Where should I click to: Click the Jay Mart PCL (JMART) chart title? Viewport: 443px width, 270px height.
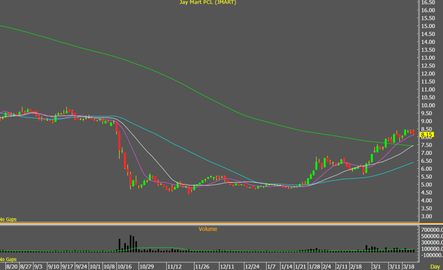(x=208, y=2)
